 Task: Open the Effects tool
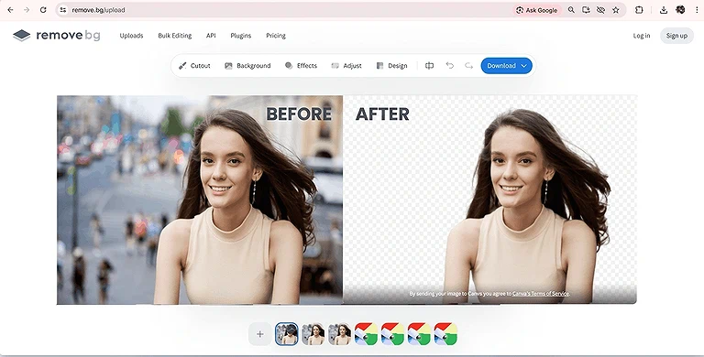pyautogui.click(x=301, y=66)
